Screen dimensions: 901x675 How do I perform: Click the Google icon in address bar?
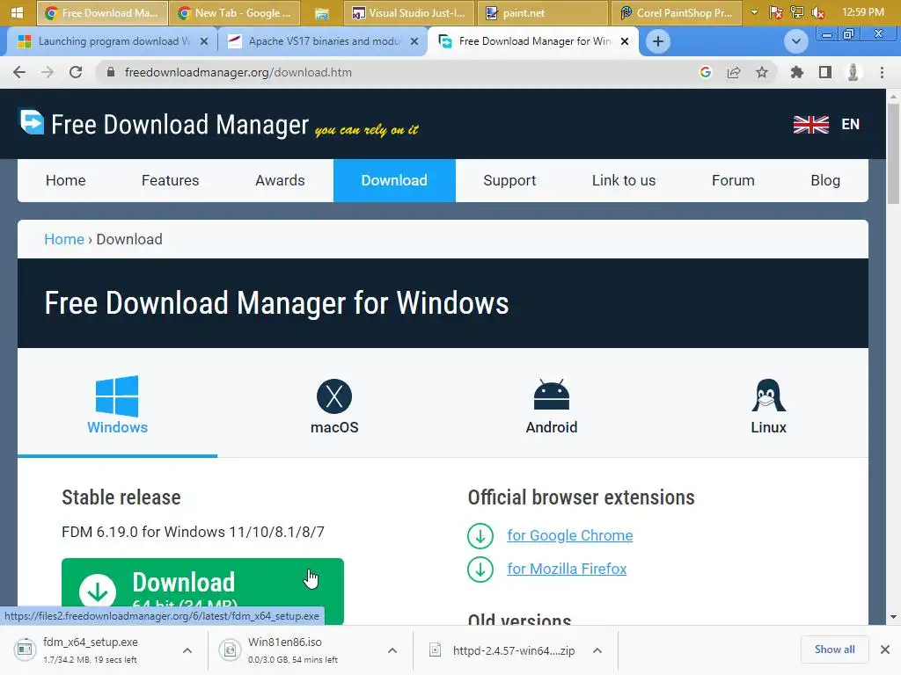pyautogui.click(x=705, y=72)
